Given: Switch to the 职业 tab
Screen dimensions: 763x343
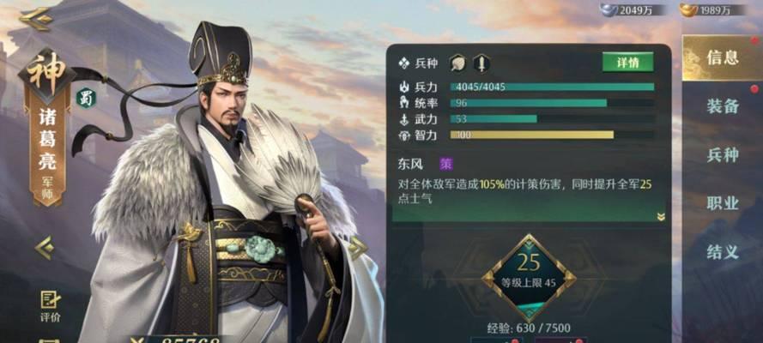Looking at the screenshot, I should click(723, 203).
